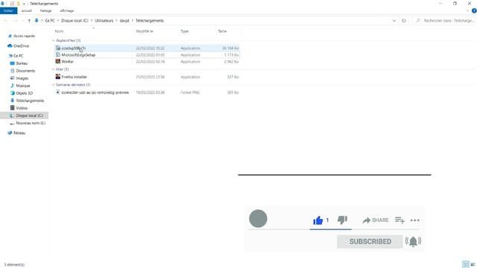Open Help with the blue question mark
This screenshot has height=268, width=477.
point(474,10)
